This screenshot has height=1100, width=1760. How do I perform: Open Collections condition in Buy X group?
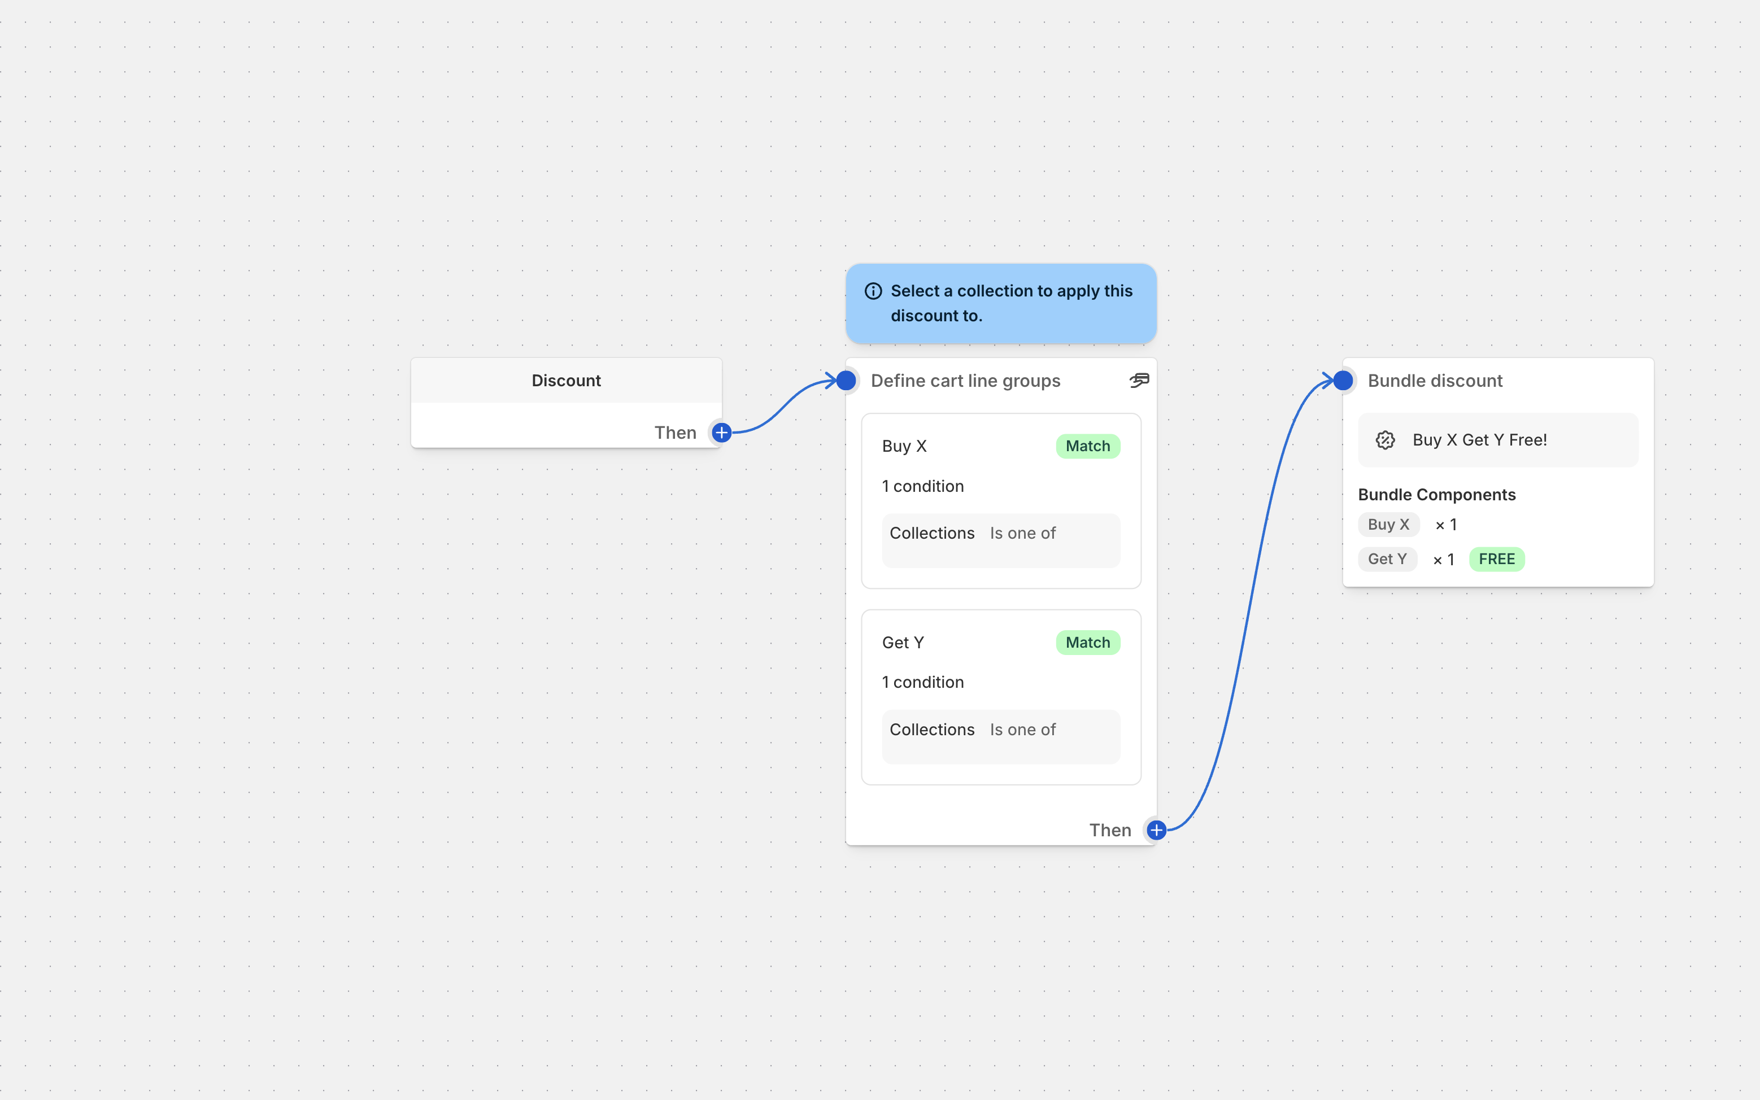click(1000, 540)
